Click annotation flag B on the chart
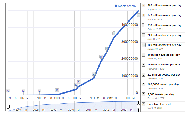190x117 pixels. [23, 91]
